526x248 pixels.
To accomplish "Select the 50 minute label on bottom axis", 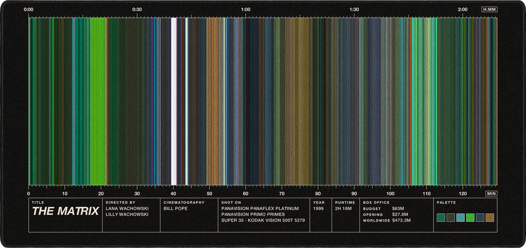I will click(210, 193).
